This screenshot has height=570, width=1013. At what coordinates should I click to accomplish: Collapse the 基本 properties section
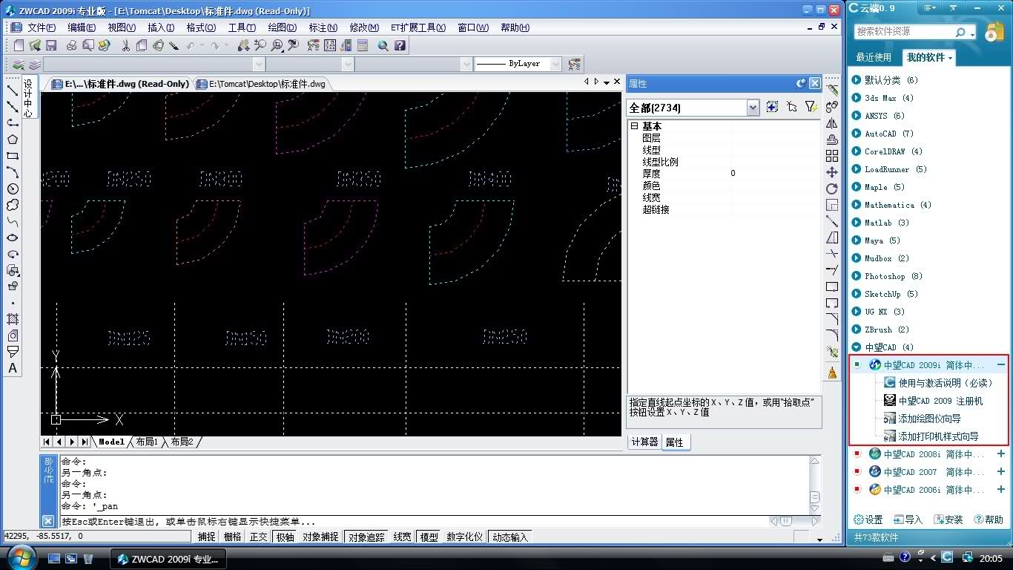click(635, 126)
